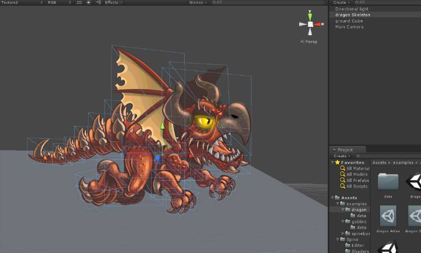The height and width of the screenshot is (253, 421).
Task: Select dragon Skeleton in Hierarchy
Action: click(353, 15)
